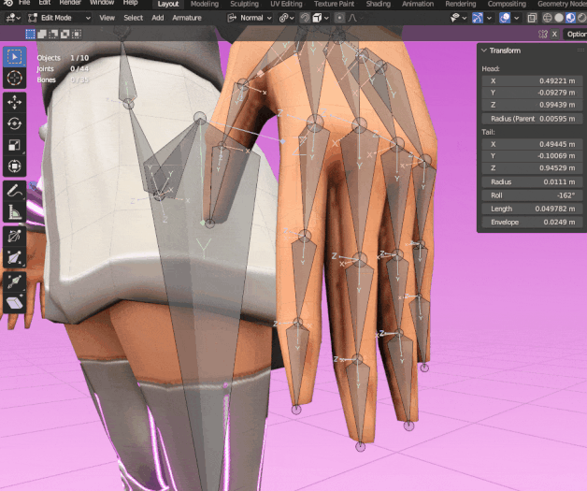Screen dimensions: 587x491
Task: Choose the Scale tool
Action: pos(15,145)
